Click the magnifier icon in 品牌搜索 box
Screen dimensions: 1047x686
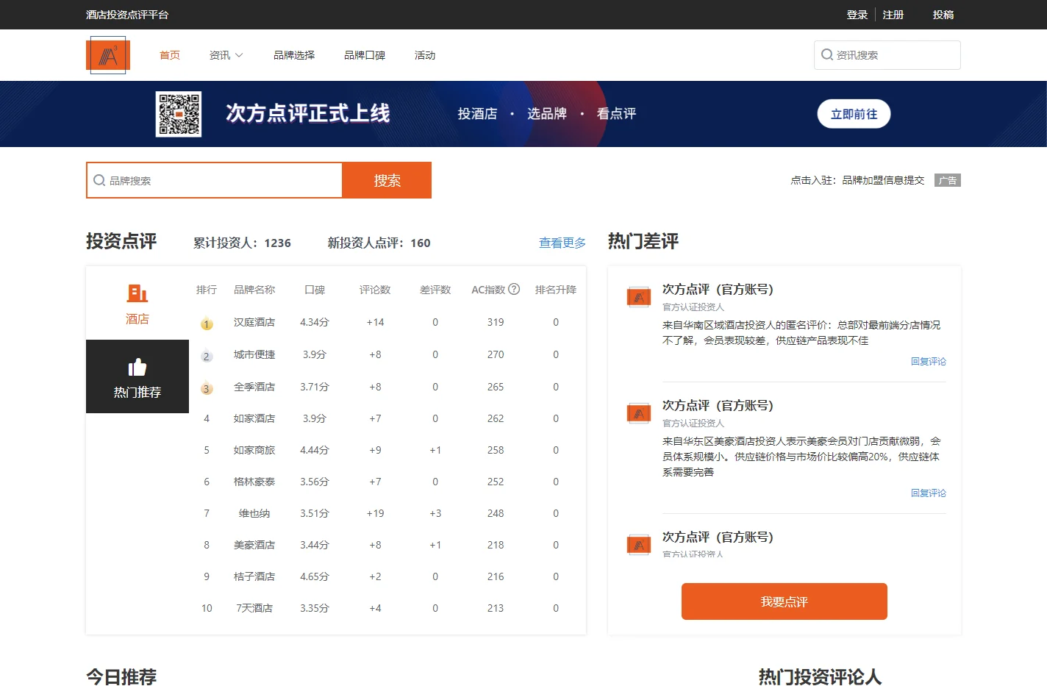(99, 180)
